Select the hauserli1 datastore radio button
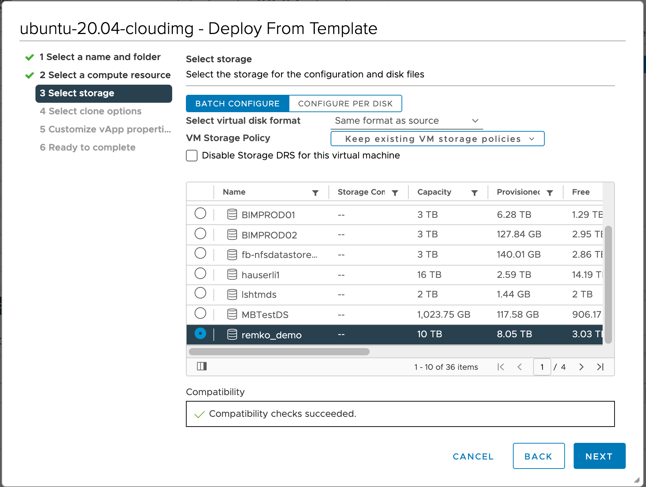 200,274
